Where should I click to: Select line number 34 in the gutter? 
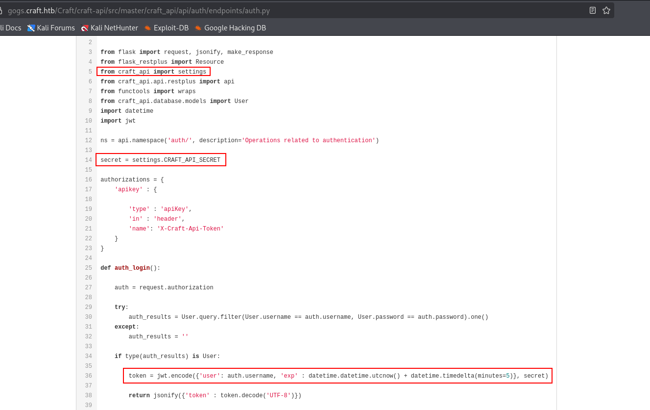tap(89, 356)
